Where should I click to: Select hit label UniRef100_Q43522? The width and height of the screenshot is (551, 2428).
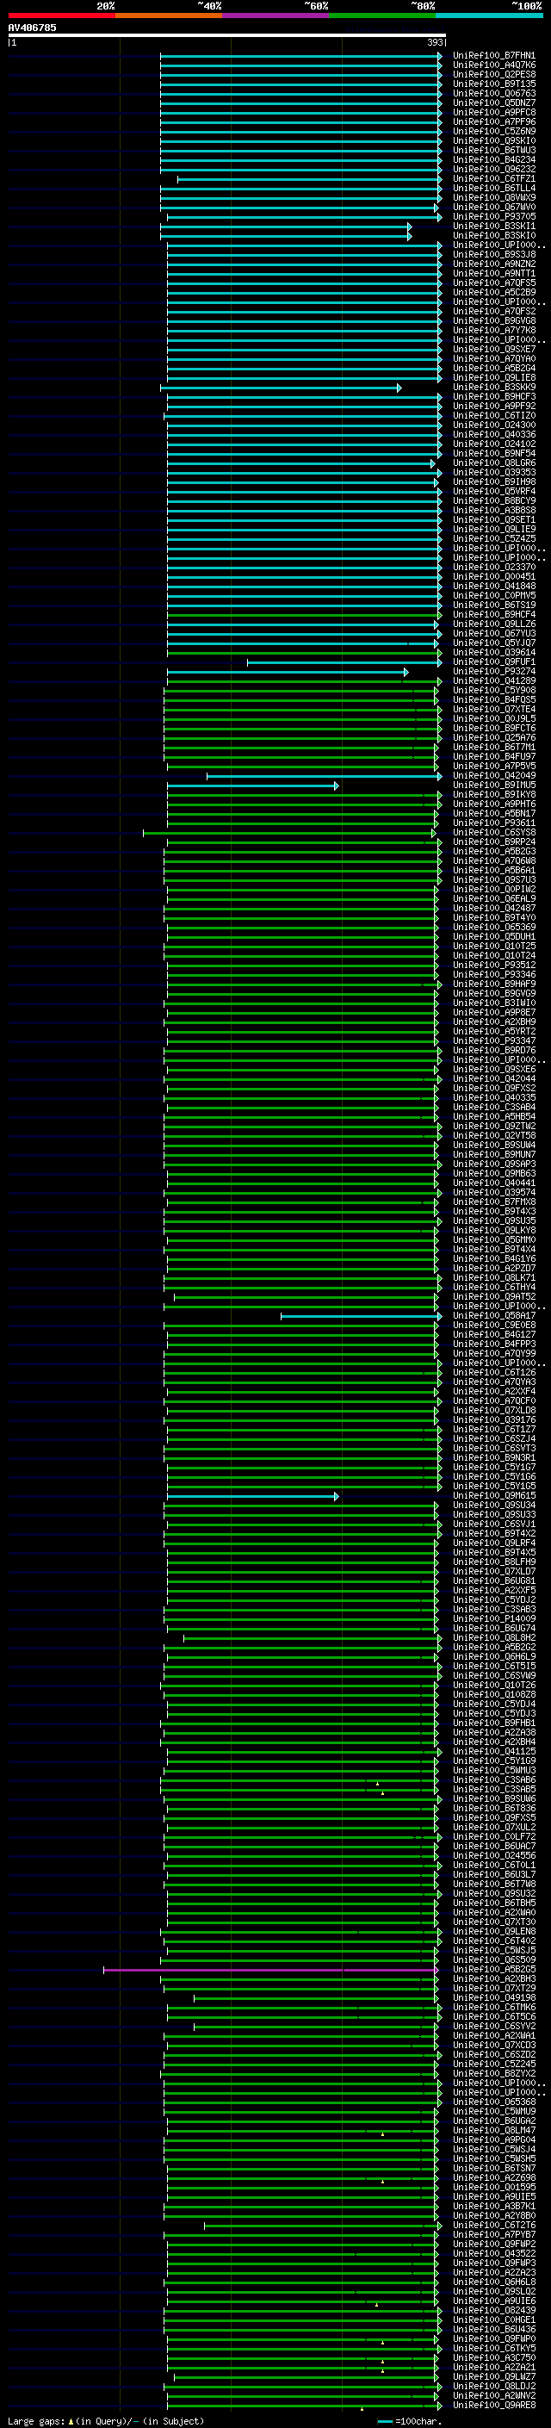[493, 2255]
